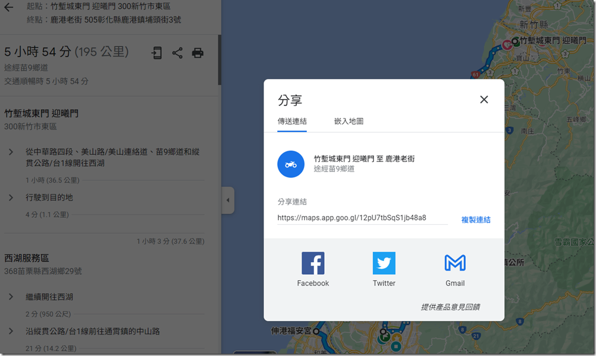Share the route via Gmail icon
The image size is (596, 356).
point(455,263)
